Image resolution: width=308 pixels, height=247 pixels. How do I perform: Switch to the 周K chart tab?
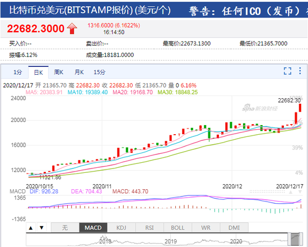(59, 72)
